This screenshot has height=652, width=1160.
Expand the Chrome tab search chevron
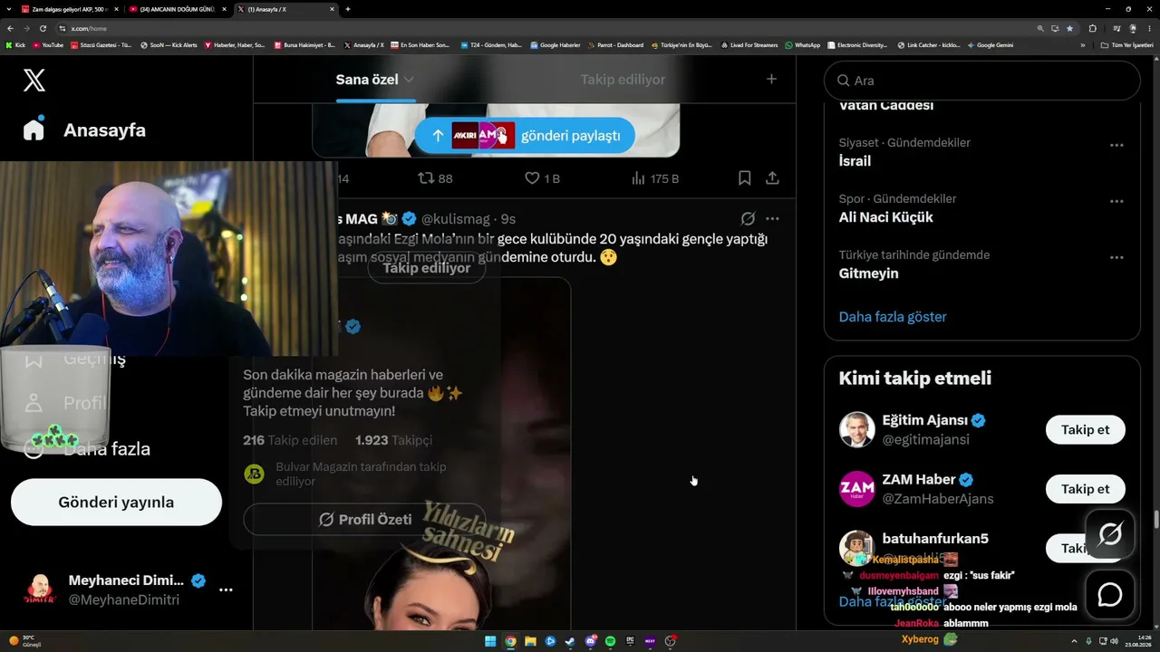tap(11, 9)
